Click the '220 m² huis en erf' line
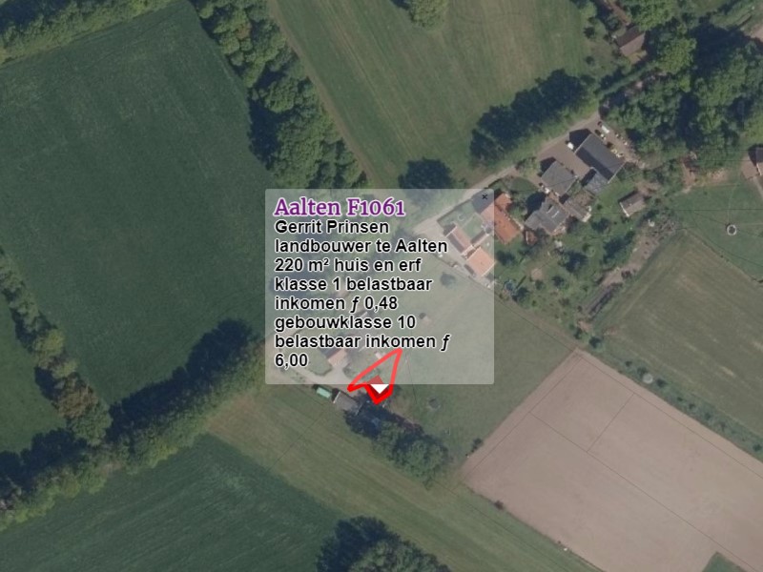This screenshot has height=572, width=763. [x=348, y=265]
